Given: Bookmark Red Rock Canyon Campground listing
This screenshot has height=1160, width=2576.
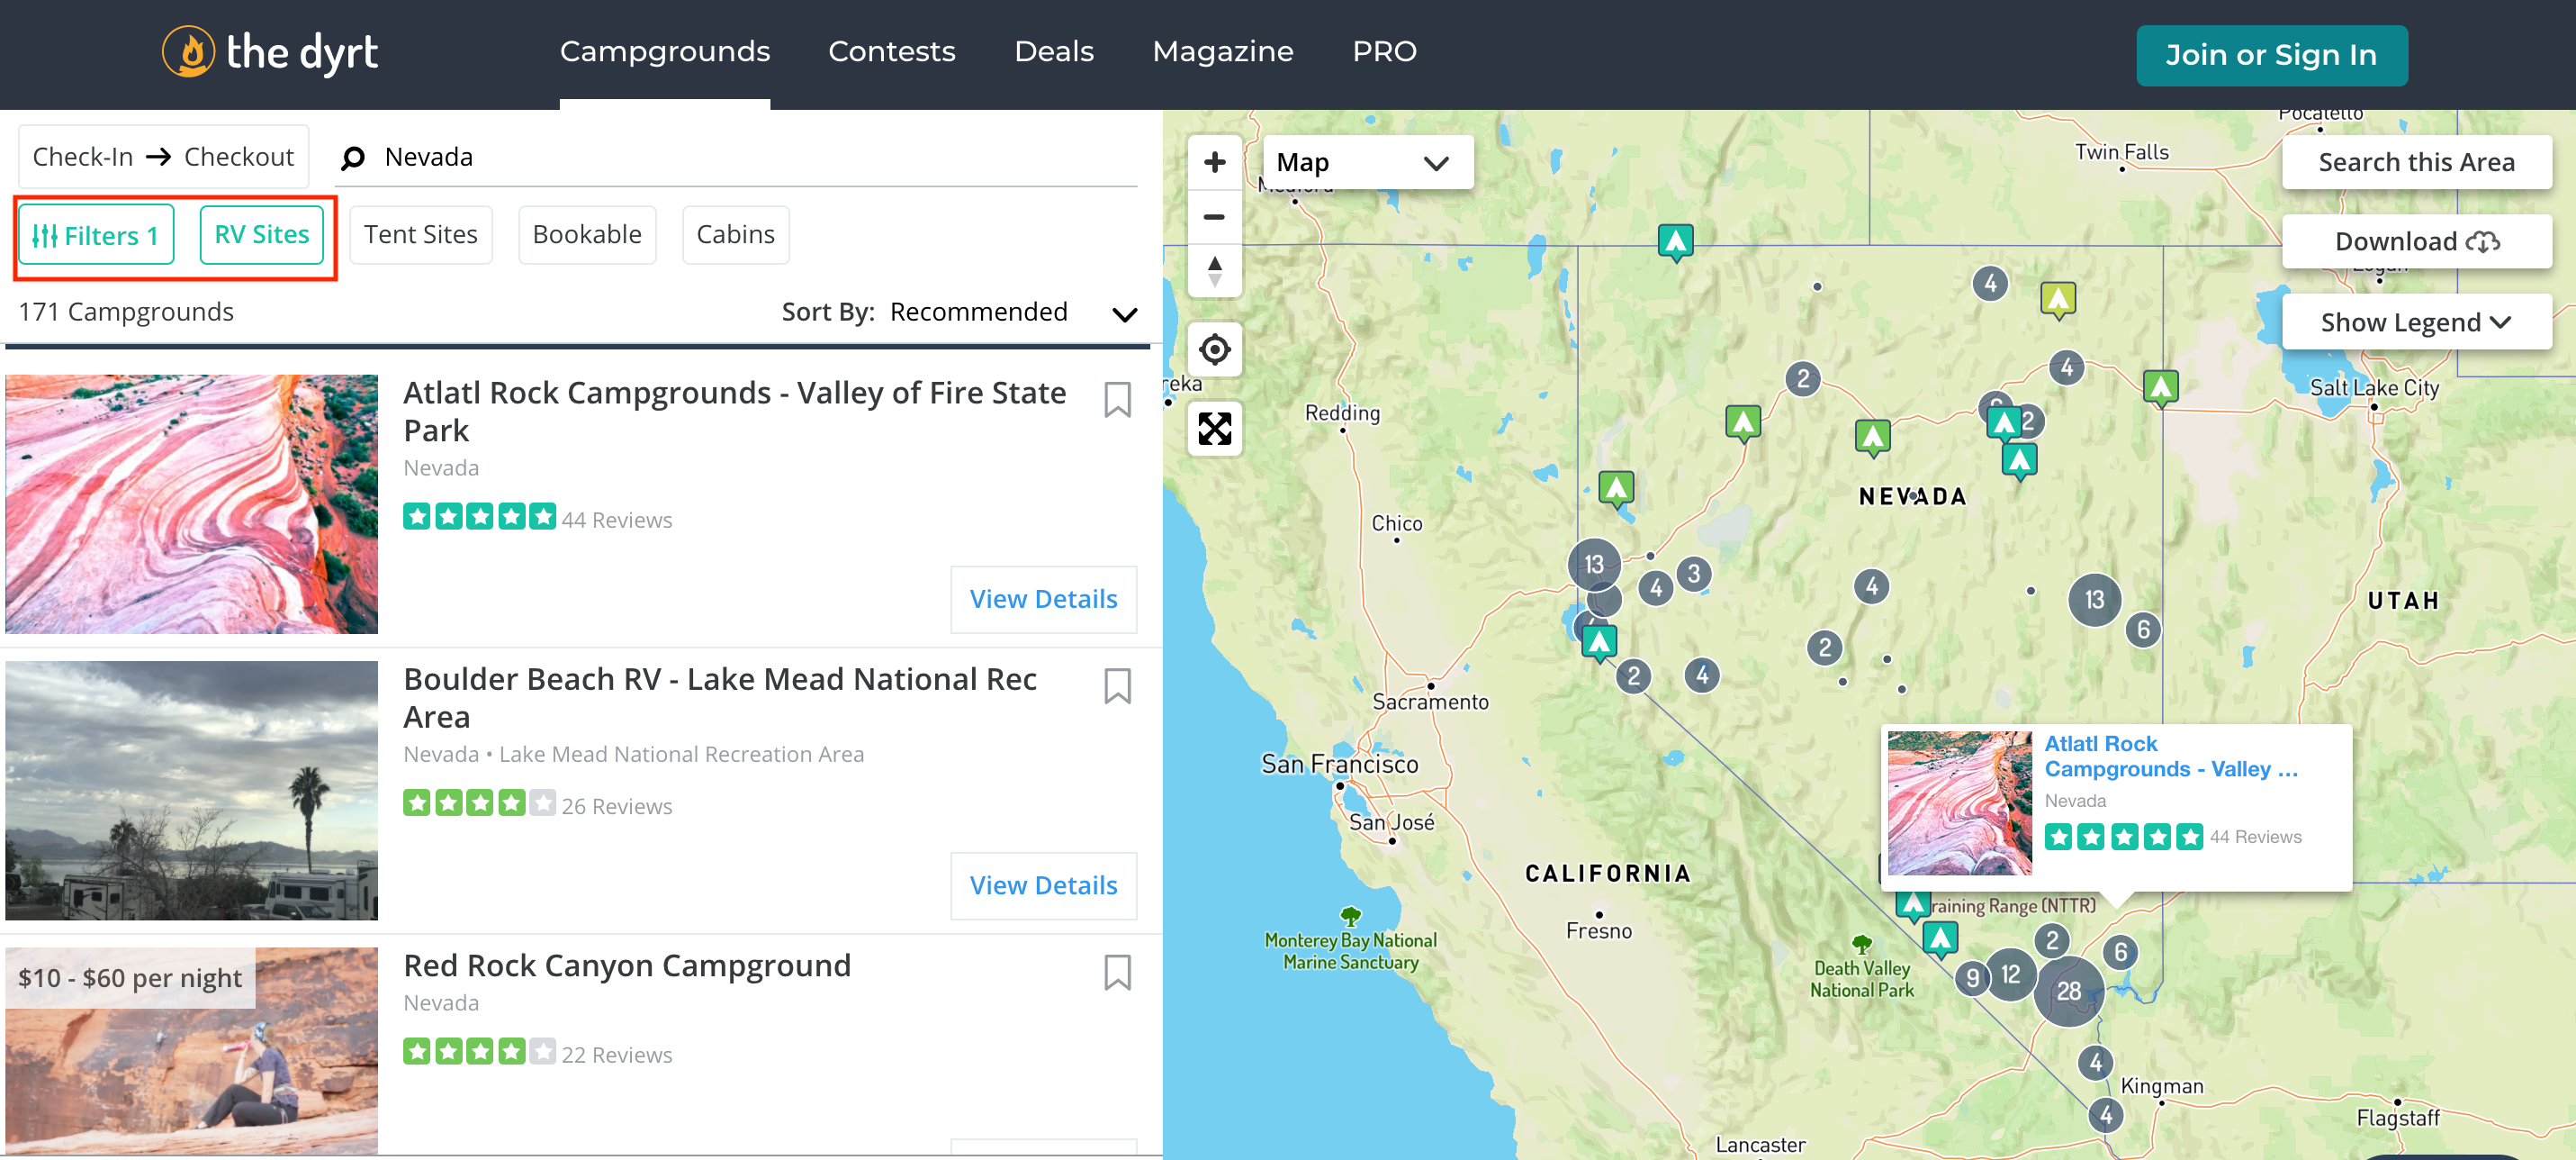Looking at the screenshot, I should 1117,972.
